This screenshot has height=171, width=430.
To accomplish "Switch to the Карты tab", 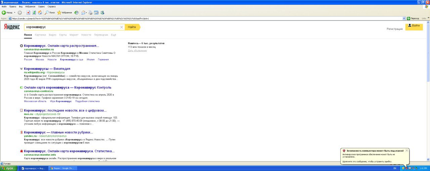I will pyautogui.click(x=63, y=35).
